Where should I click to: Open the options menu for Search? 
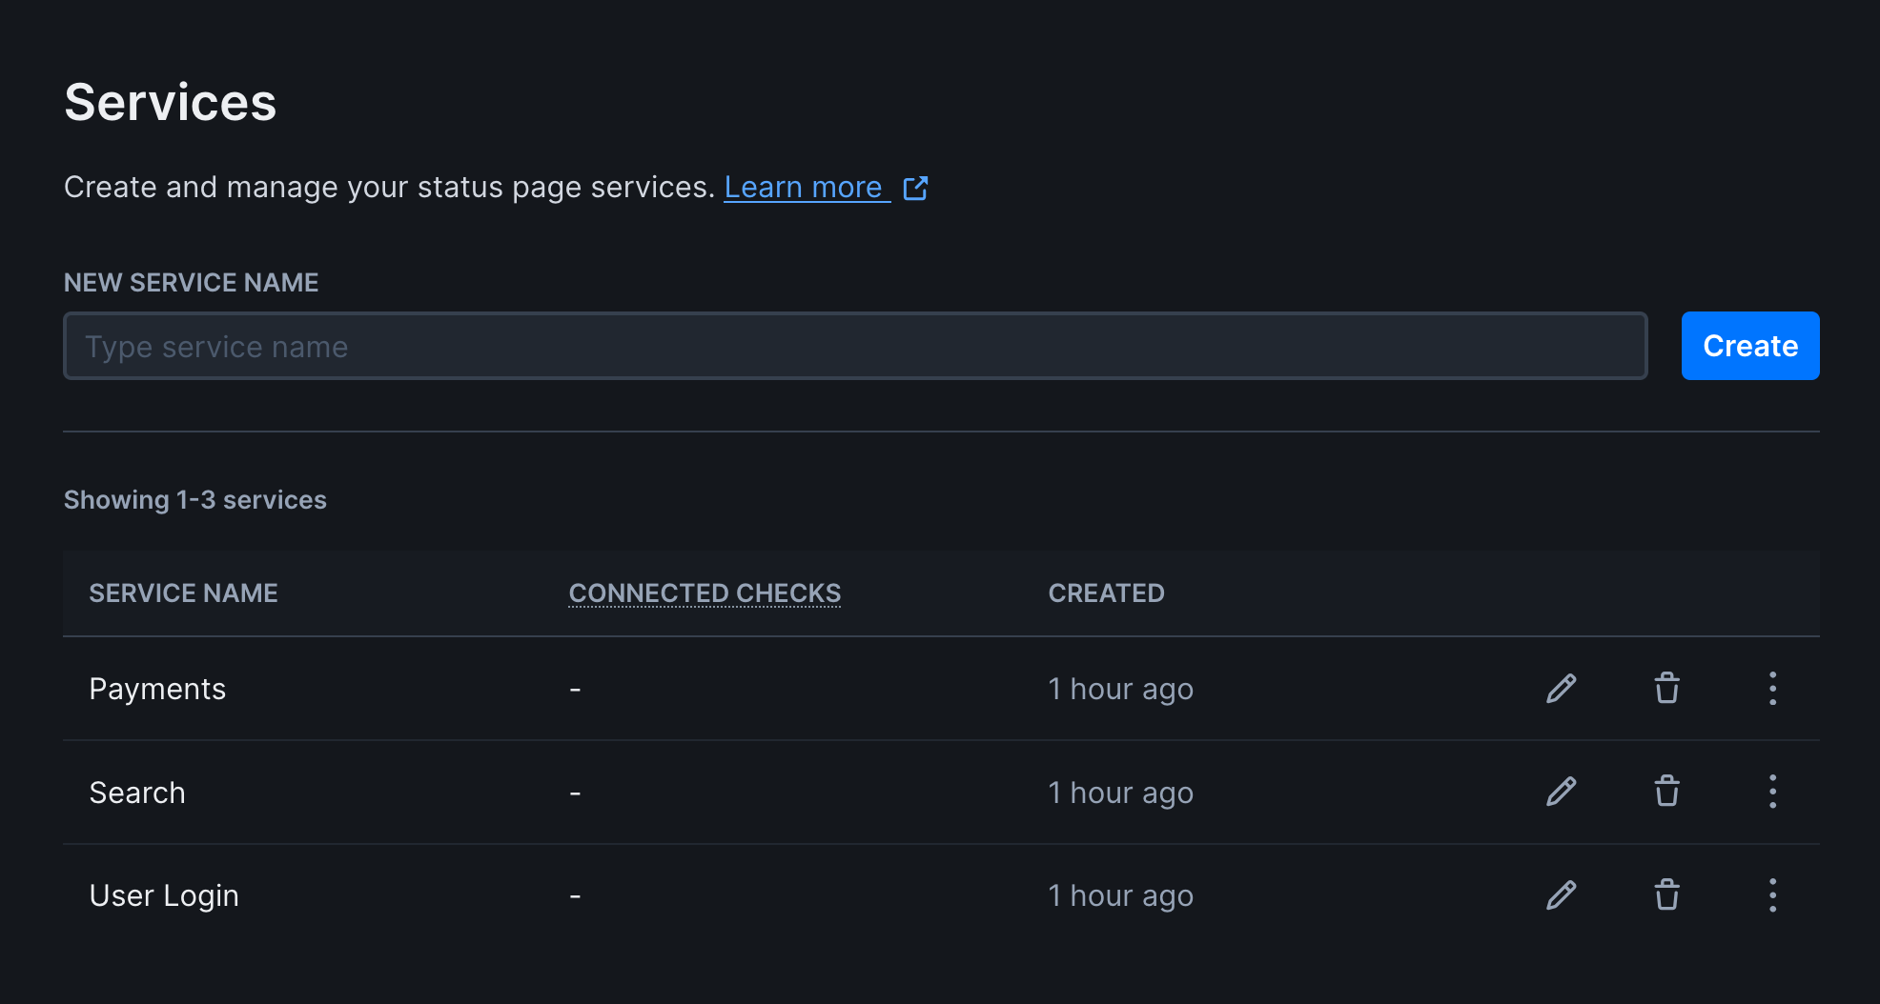(1772, 791)
